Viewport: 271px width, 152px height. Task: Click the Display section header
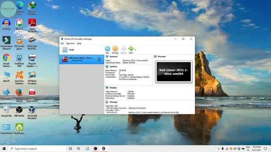[113, 88]
